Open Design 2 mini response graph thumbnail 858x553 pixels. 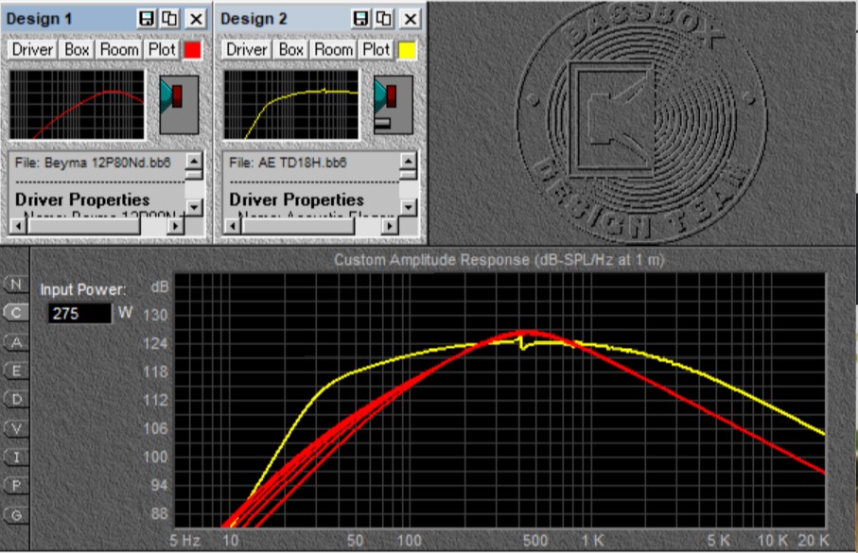291,104
